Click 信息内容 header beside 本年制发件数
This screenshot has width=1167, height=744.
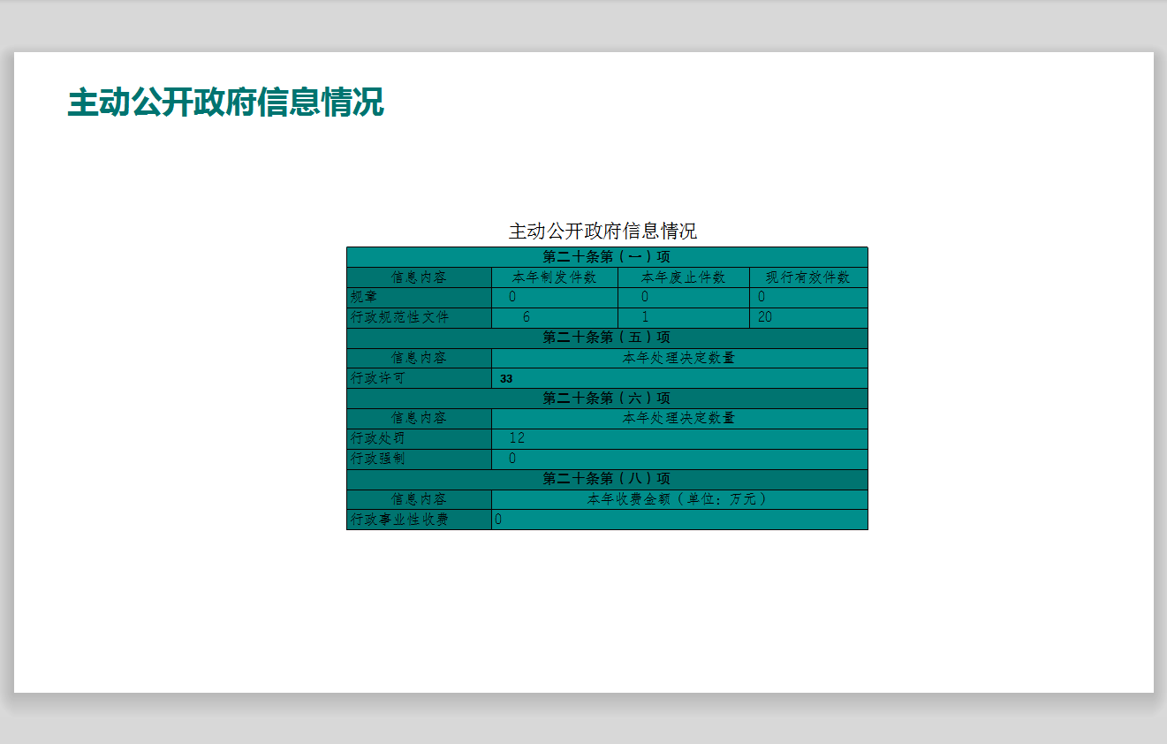point(419,277)
